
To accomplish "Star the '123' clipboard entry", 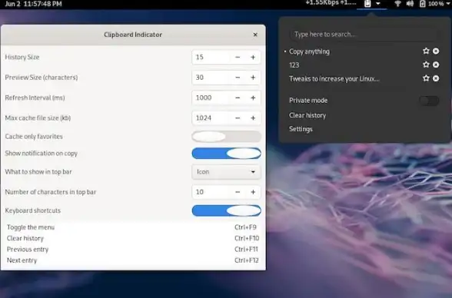I will (x=426, y=65).
